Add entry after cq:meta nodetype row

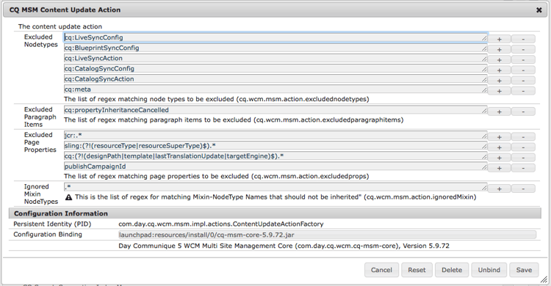(x=499, y=91)
